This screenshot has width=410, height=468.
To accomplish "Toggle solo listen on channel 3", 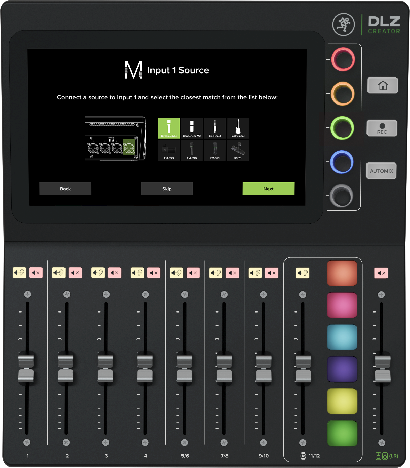I will (x=98, y=273).
